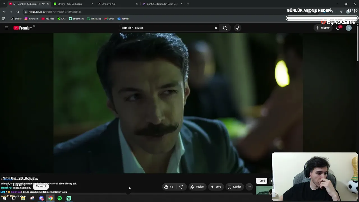Viewport: 359px width, 202px height.
Task: Clear the YouTube search box text
Action: (216, 28)
